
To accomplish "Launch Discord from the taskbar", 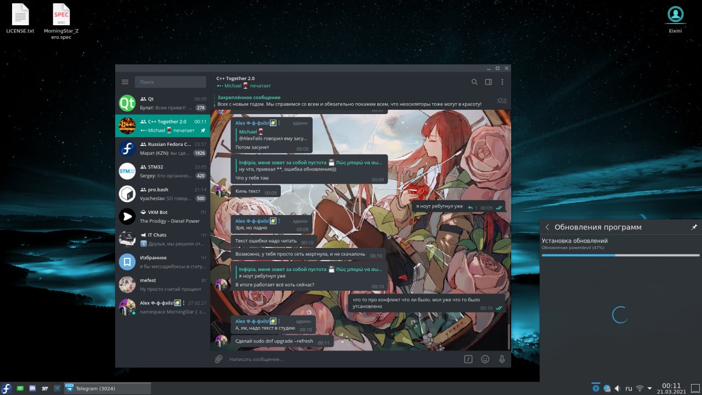I will pos(32,388).
